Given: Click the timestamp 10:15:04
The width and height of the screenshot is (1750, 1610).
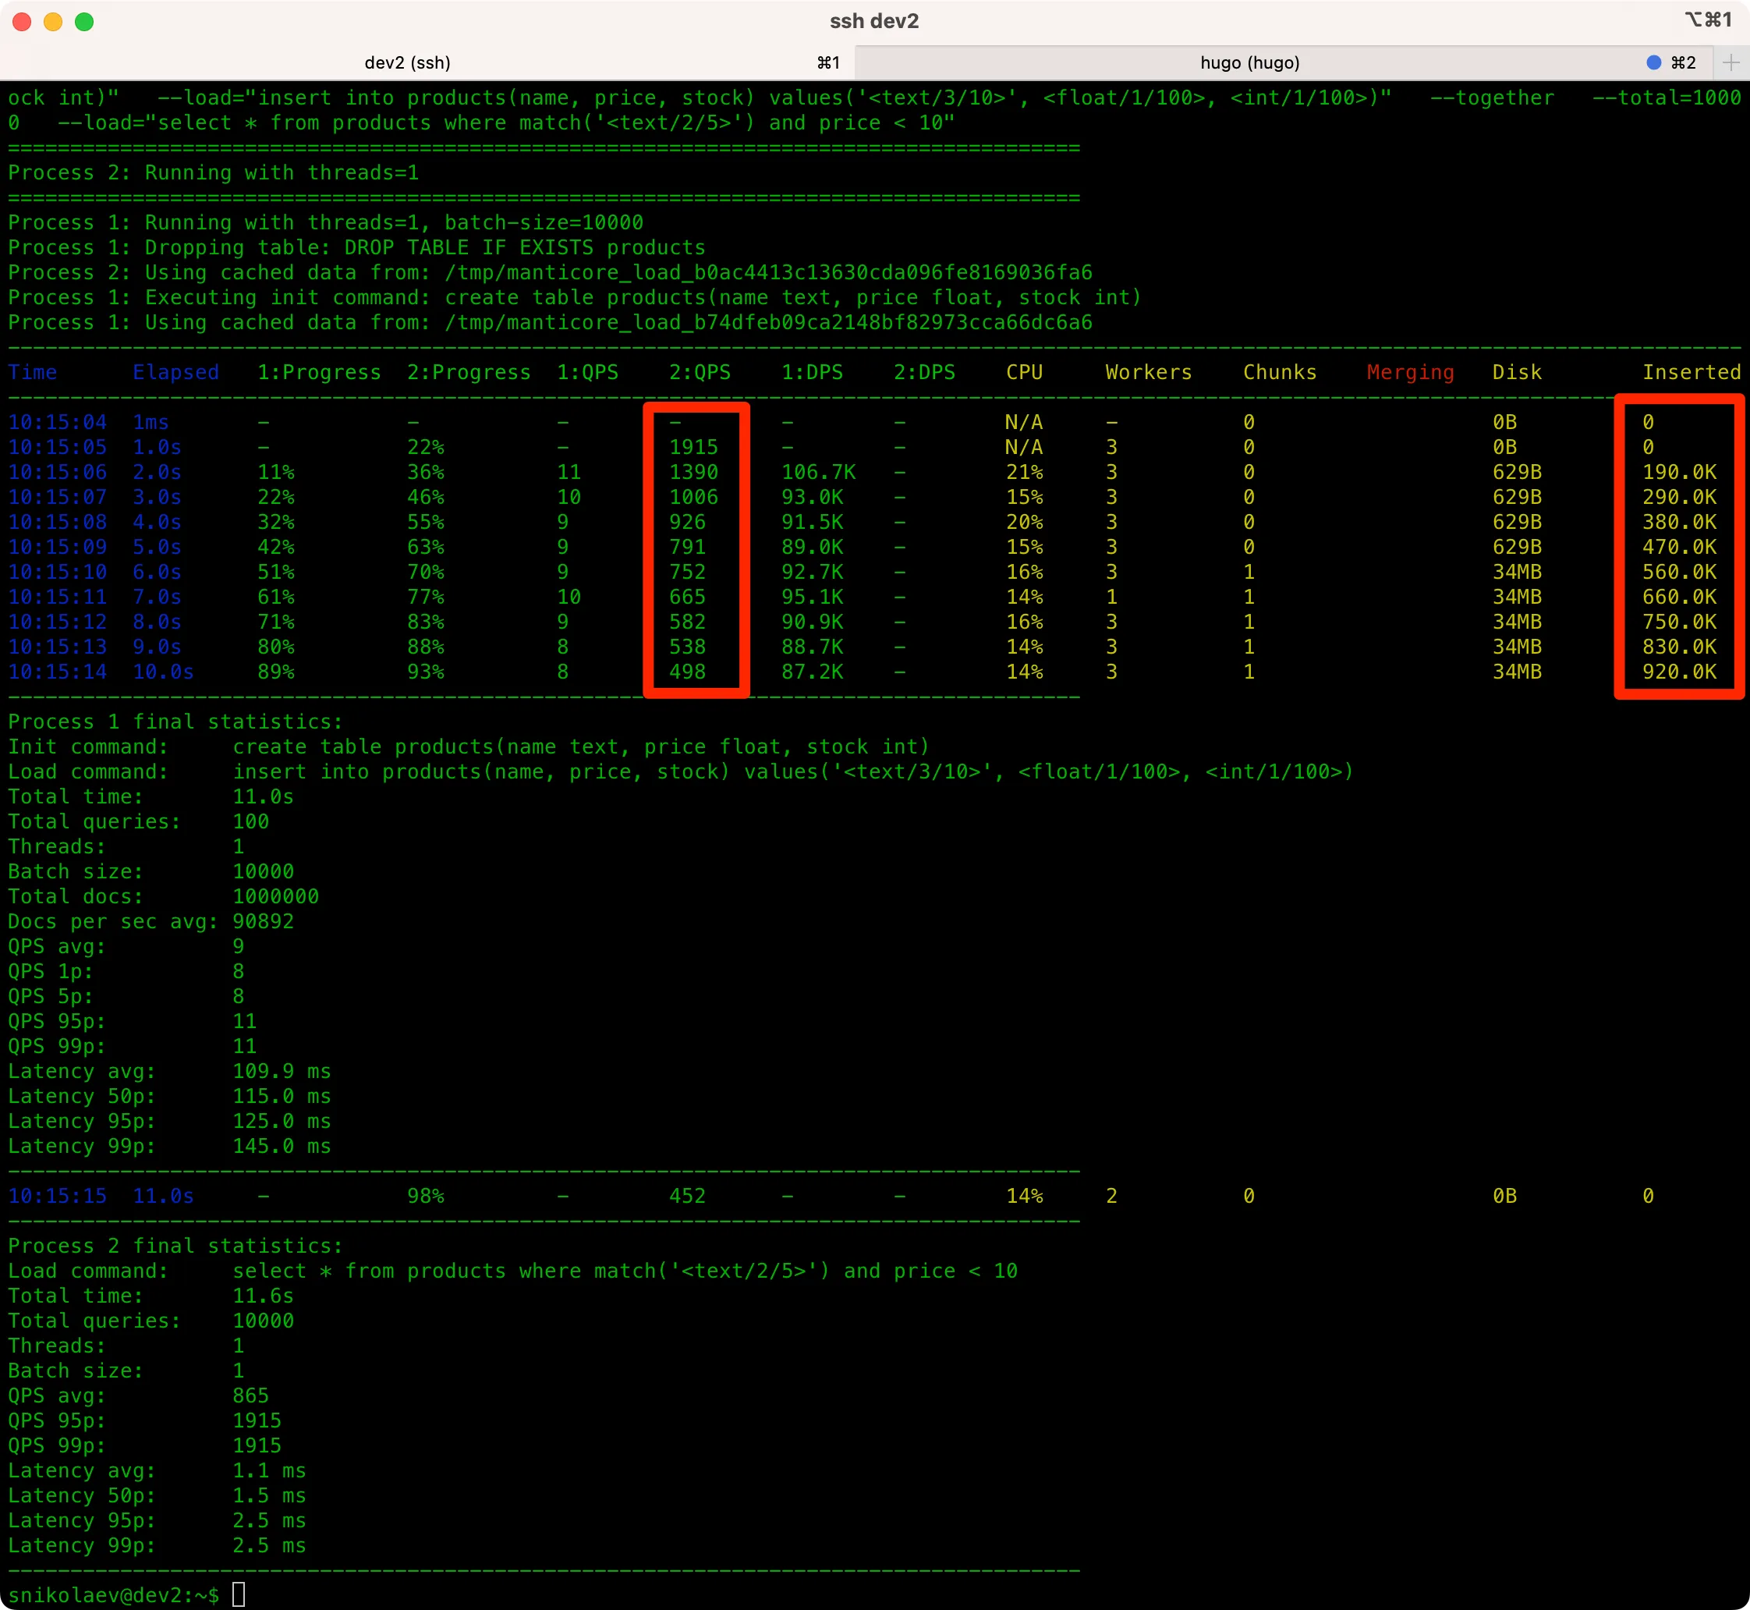Looking at the screenshot, I should [x=58, y=423].
